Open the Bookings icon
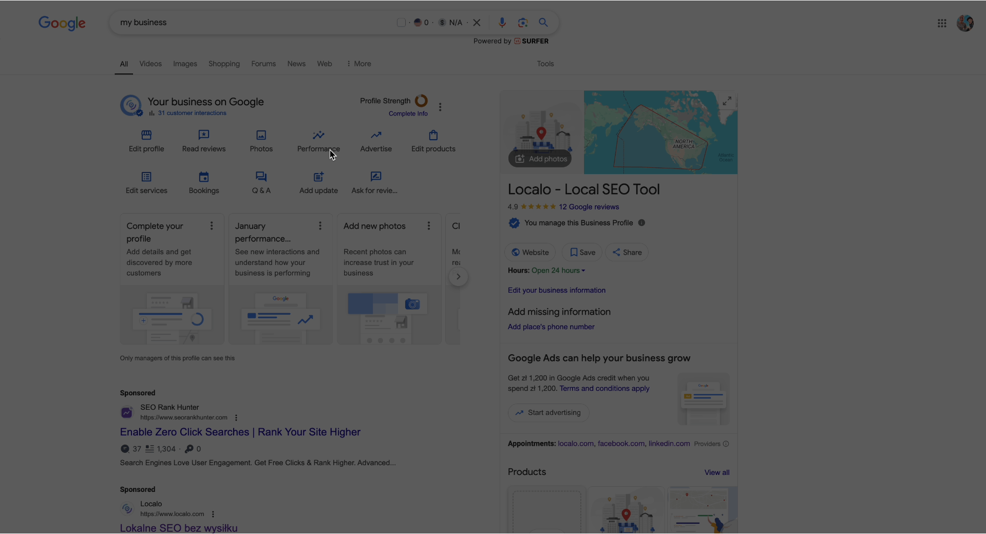 [204, 177]
